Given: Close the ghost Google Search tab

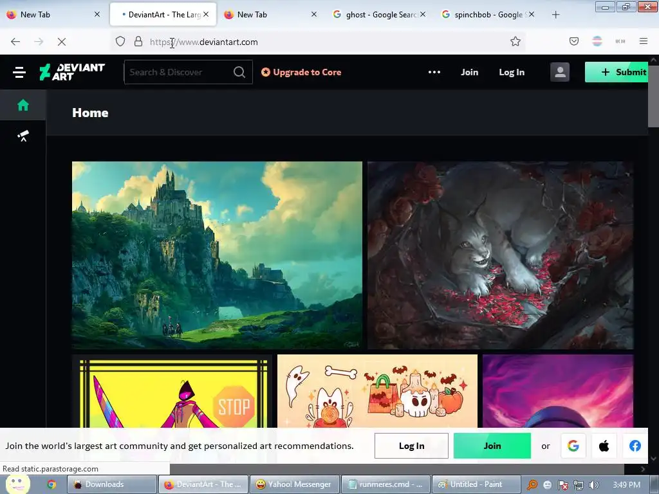Looking at the screenshot, I should coord(423,14).
